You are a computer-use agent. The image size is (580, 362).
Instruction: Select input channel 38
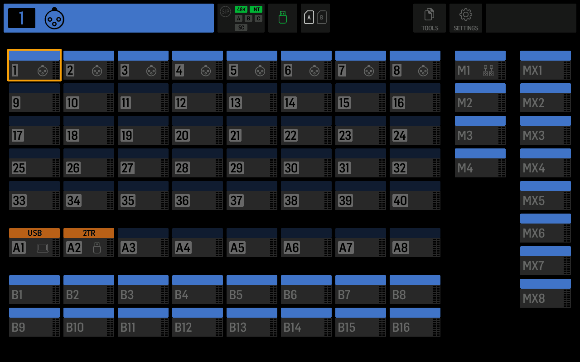(x=306, y=195)
